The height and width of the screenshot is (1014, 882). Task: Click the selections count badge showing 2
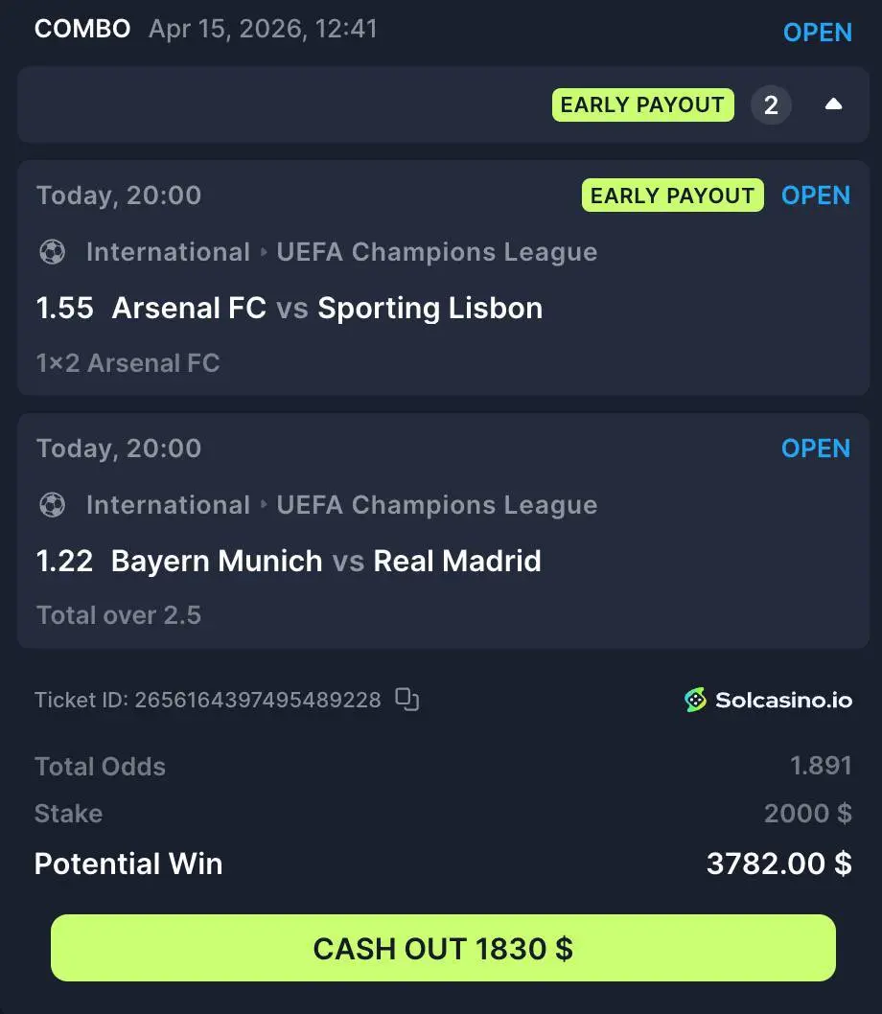pos(771,104)
